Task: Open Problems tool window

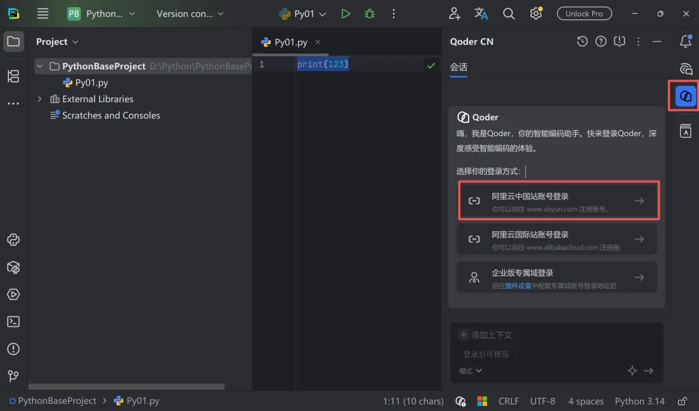Action: [14, 349]
